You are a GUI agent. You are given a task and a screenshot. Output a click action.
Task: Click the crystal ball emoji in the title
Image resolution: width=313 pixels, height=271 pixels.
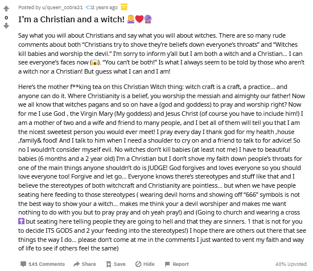click(x=148, y=19)
